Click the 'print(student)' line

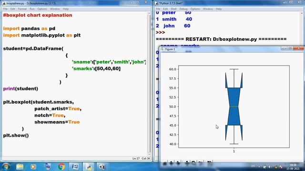coord(20,89)
